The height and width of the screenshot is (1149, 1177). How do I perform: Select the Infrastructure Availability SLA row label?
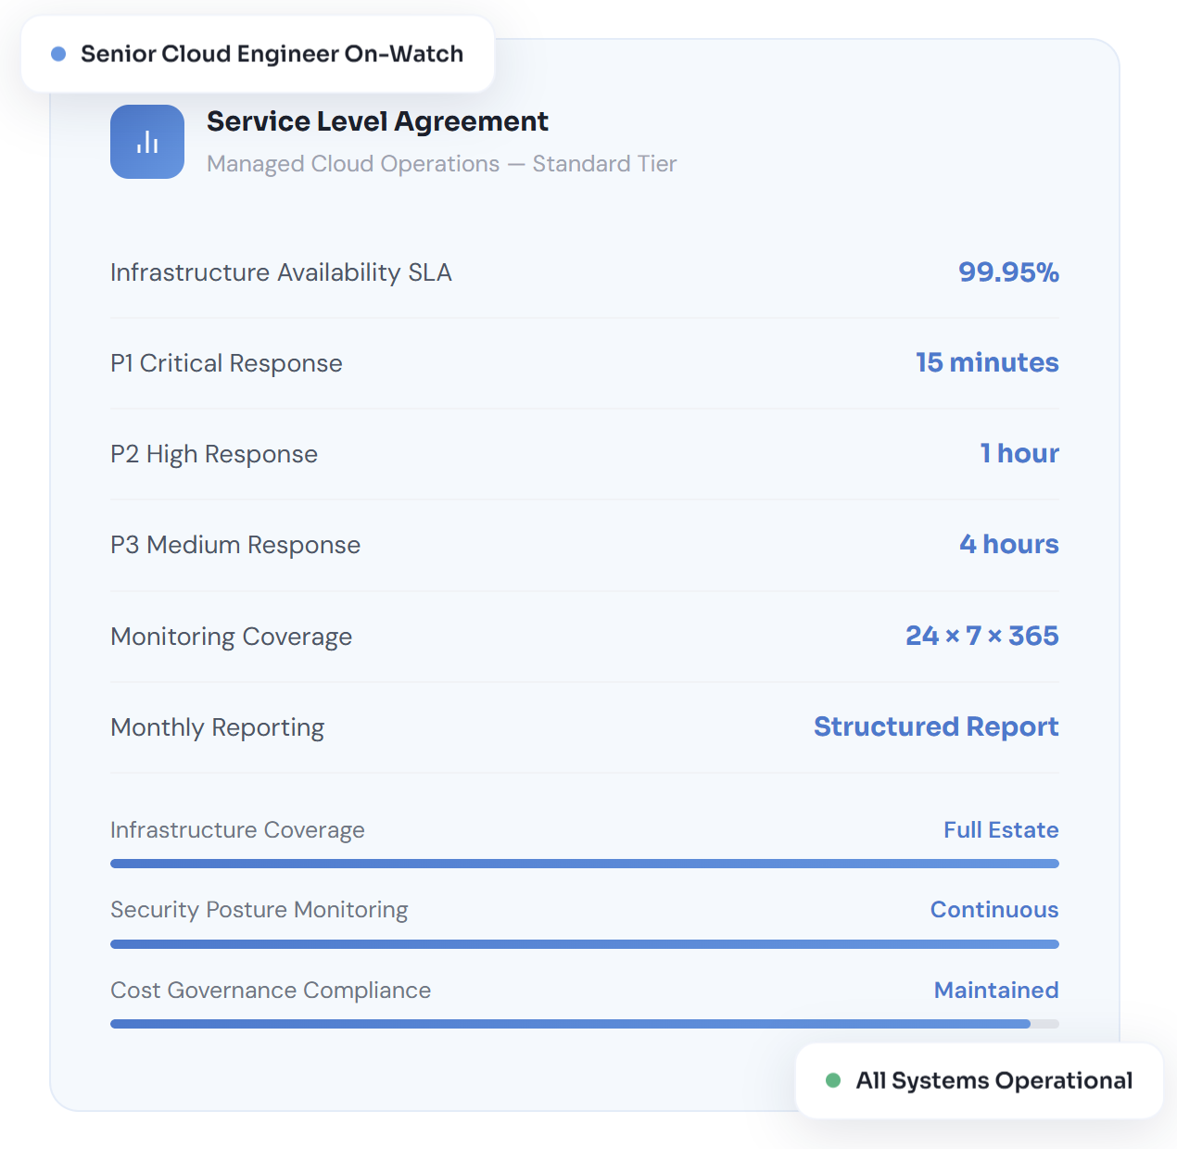click(x=281, y=272)
